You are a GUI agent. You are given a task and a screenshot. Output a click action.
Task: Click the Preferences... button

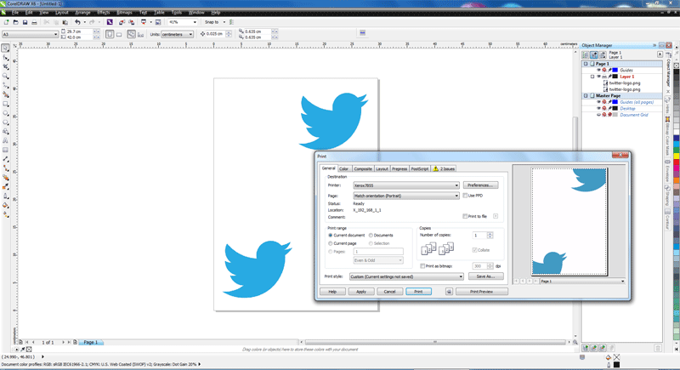(480, 185)
